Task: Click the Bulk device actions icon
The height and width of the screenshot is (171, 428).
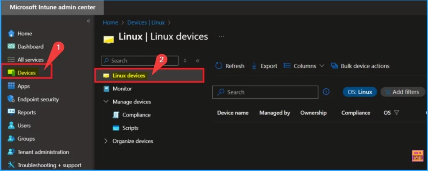Action: point(334,66)
